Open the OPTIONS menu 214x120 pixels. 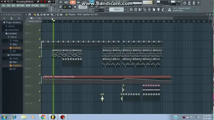click(x=35, y=6)
